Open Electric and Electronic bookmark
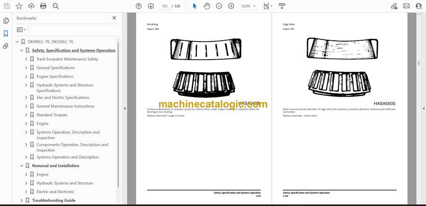This screenshot has width=426, height=206. 55,192
